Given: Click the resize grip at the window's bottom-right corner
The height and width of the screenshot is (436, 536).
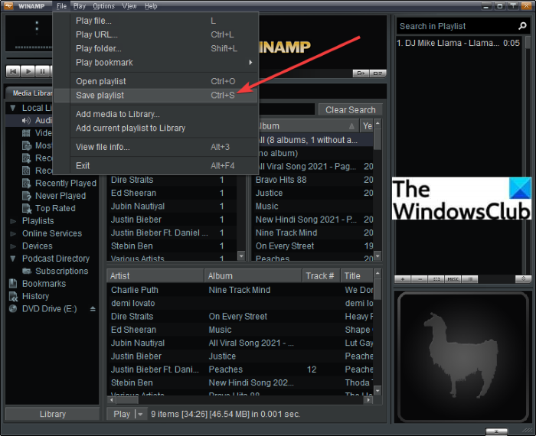Looking at the screenshot, I should click(x=529, y=431).
